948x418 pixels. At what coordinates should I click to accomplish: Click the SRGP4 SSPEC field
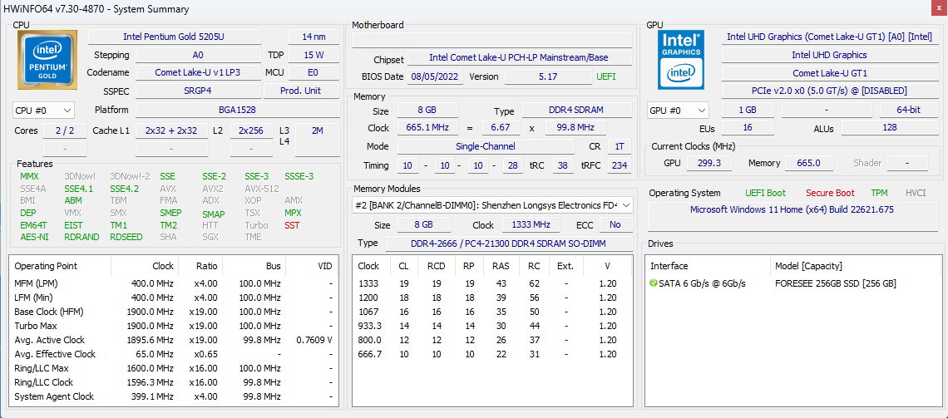coord(198,91)
